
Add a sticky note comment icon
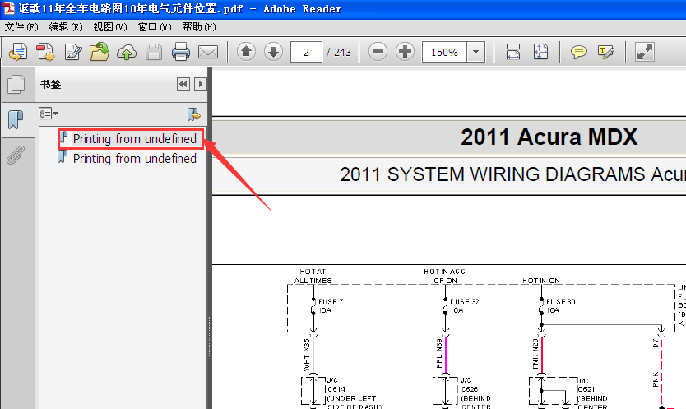[x=578, y=52]
